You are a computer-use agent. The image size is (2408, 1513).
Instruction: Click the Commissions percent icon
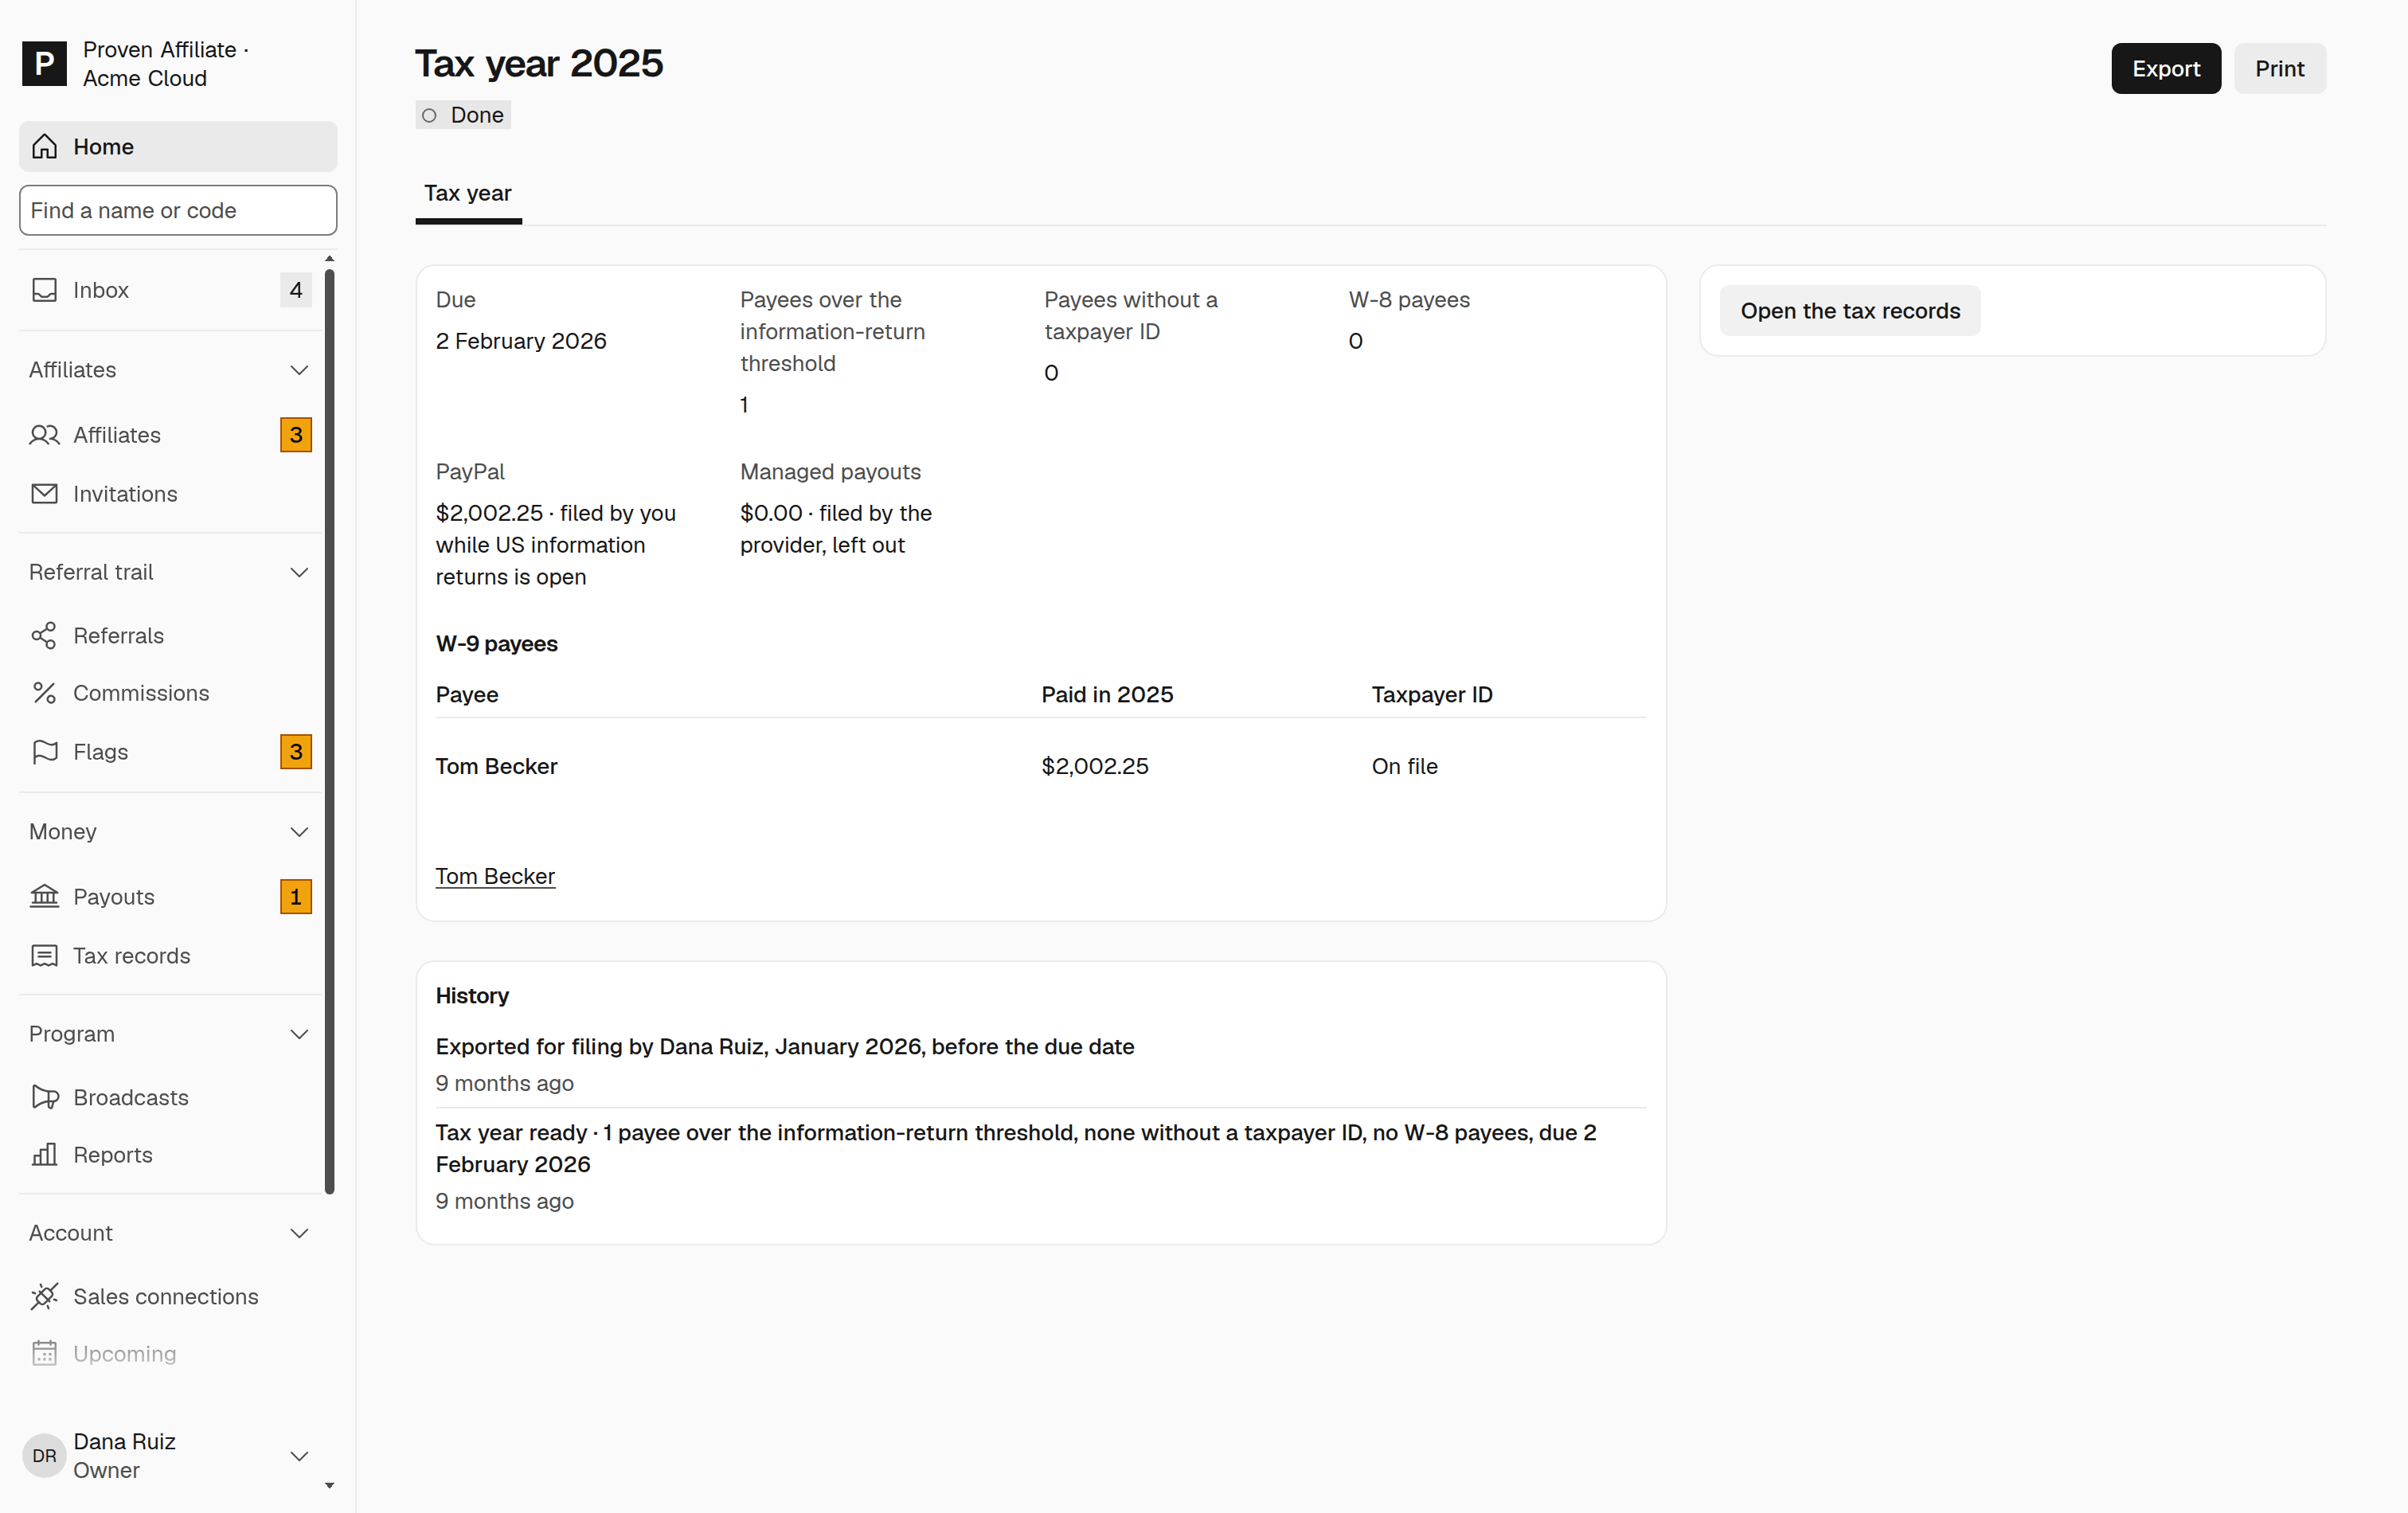click(44, 693)
